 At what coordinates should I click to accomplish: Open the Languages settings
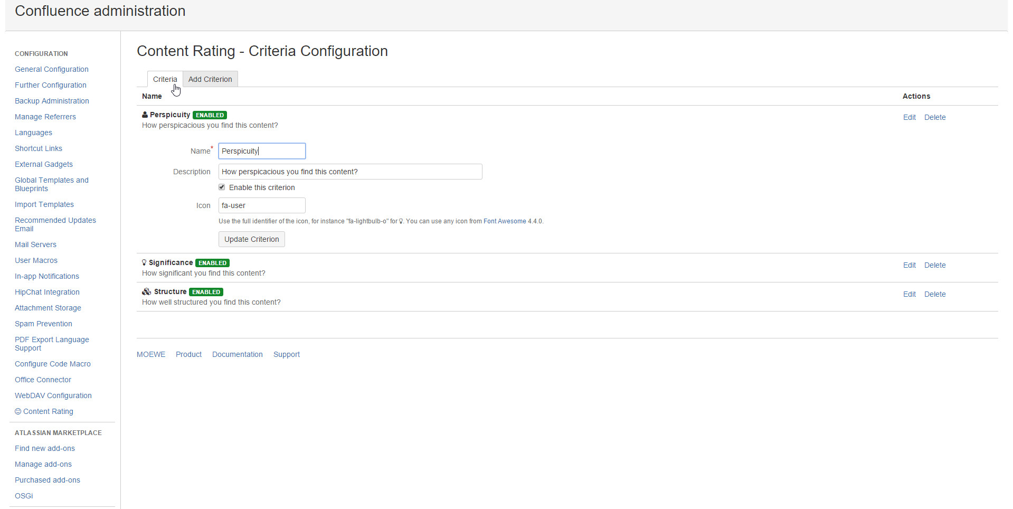pyautogui.click(x=33, y=133)
